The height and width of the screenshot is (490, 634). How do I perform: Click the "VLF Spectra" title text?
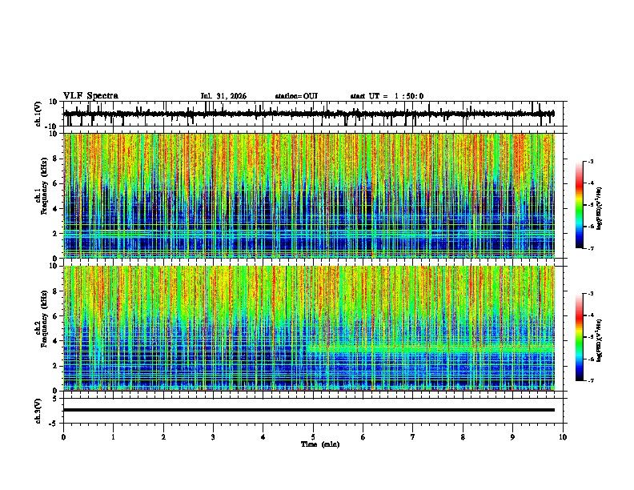pyautogui.click(x=91, y=96)
